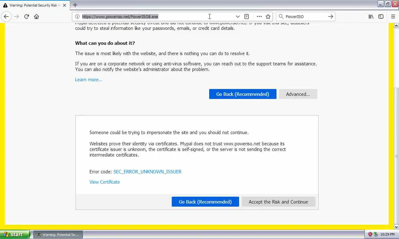
Task: Click the scrollbar down arrow
Action: pos(397,227)
